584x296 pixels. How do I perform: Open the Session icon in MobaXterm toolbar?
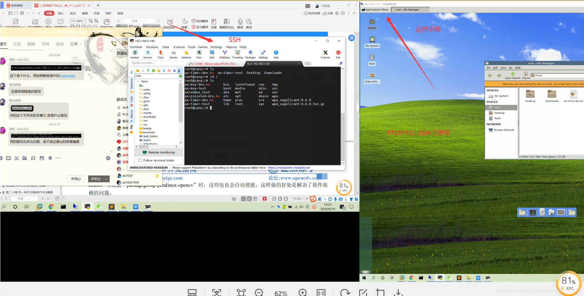[135, 54]
